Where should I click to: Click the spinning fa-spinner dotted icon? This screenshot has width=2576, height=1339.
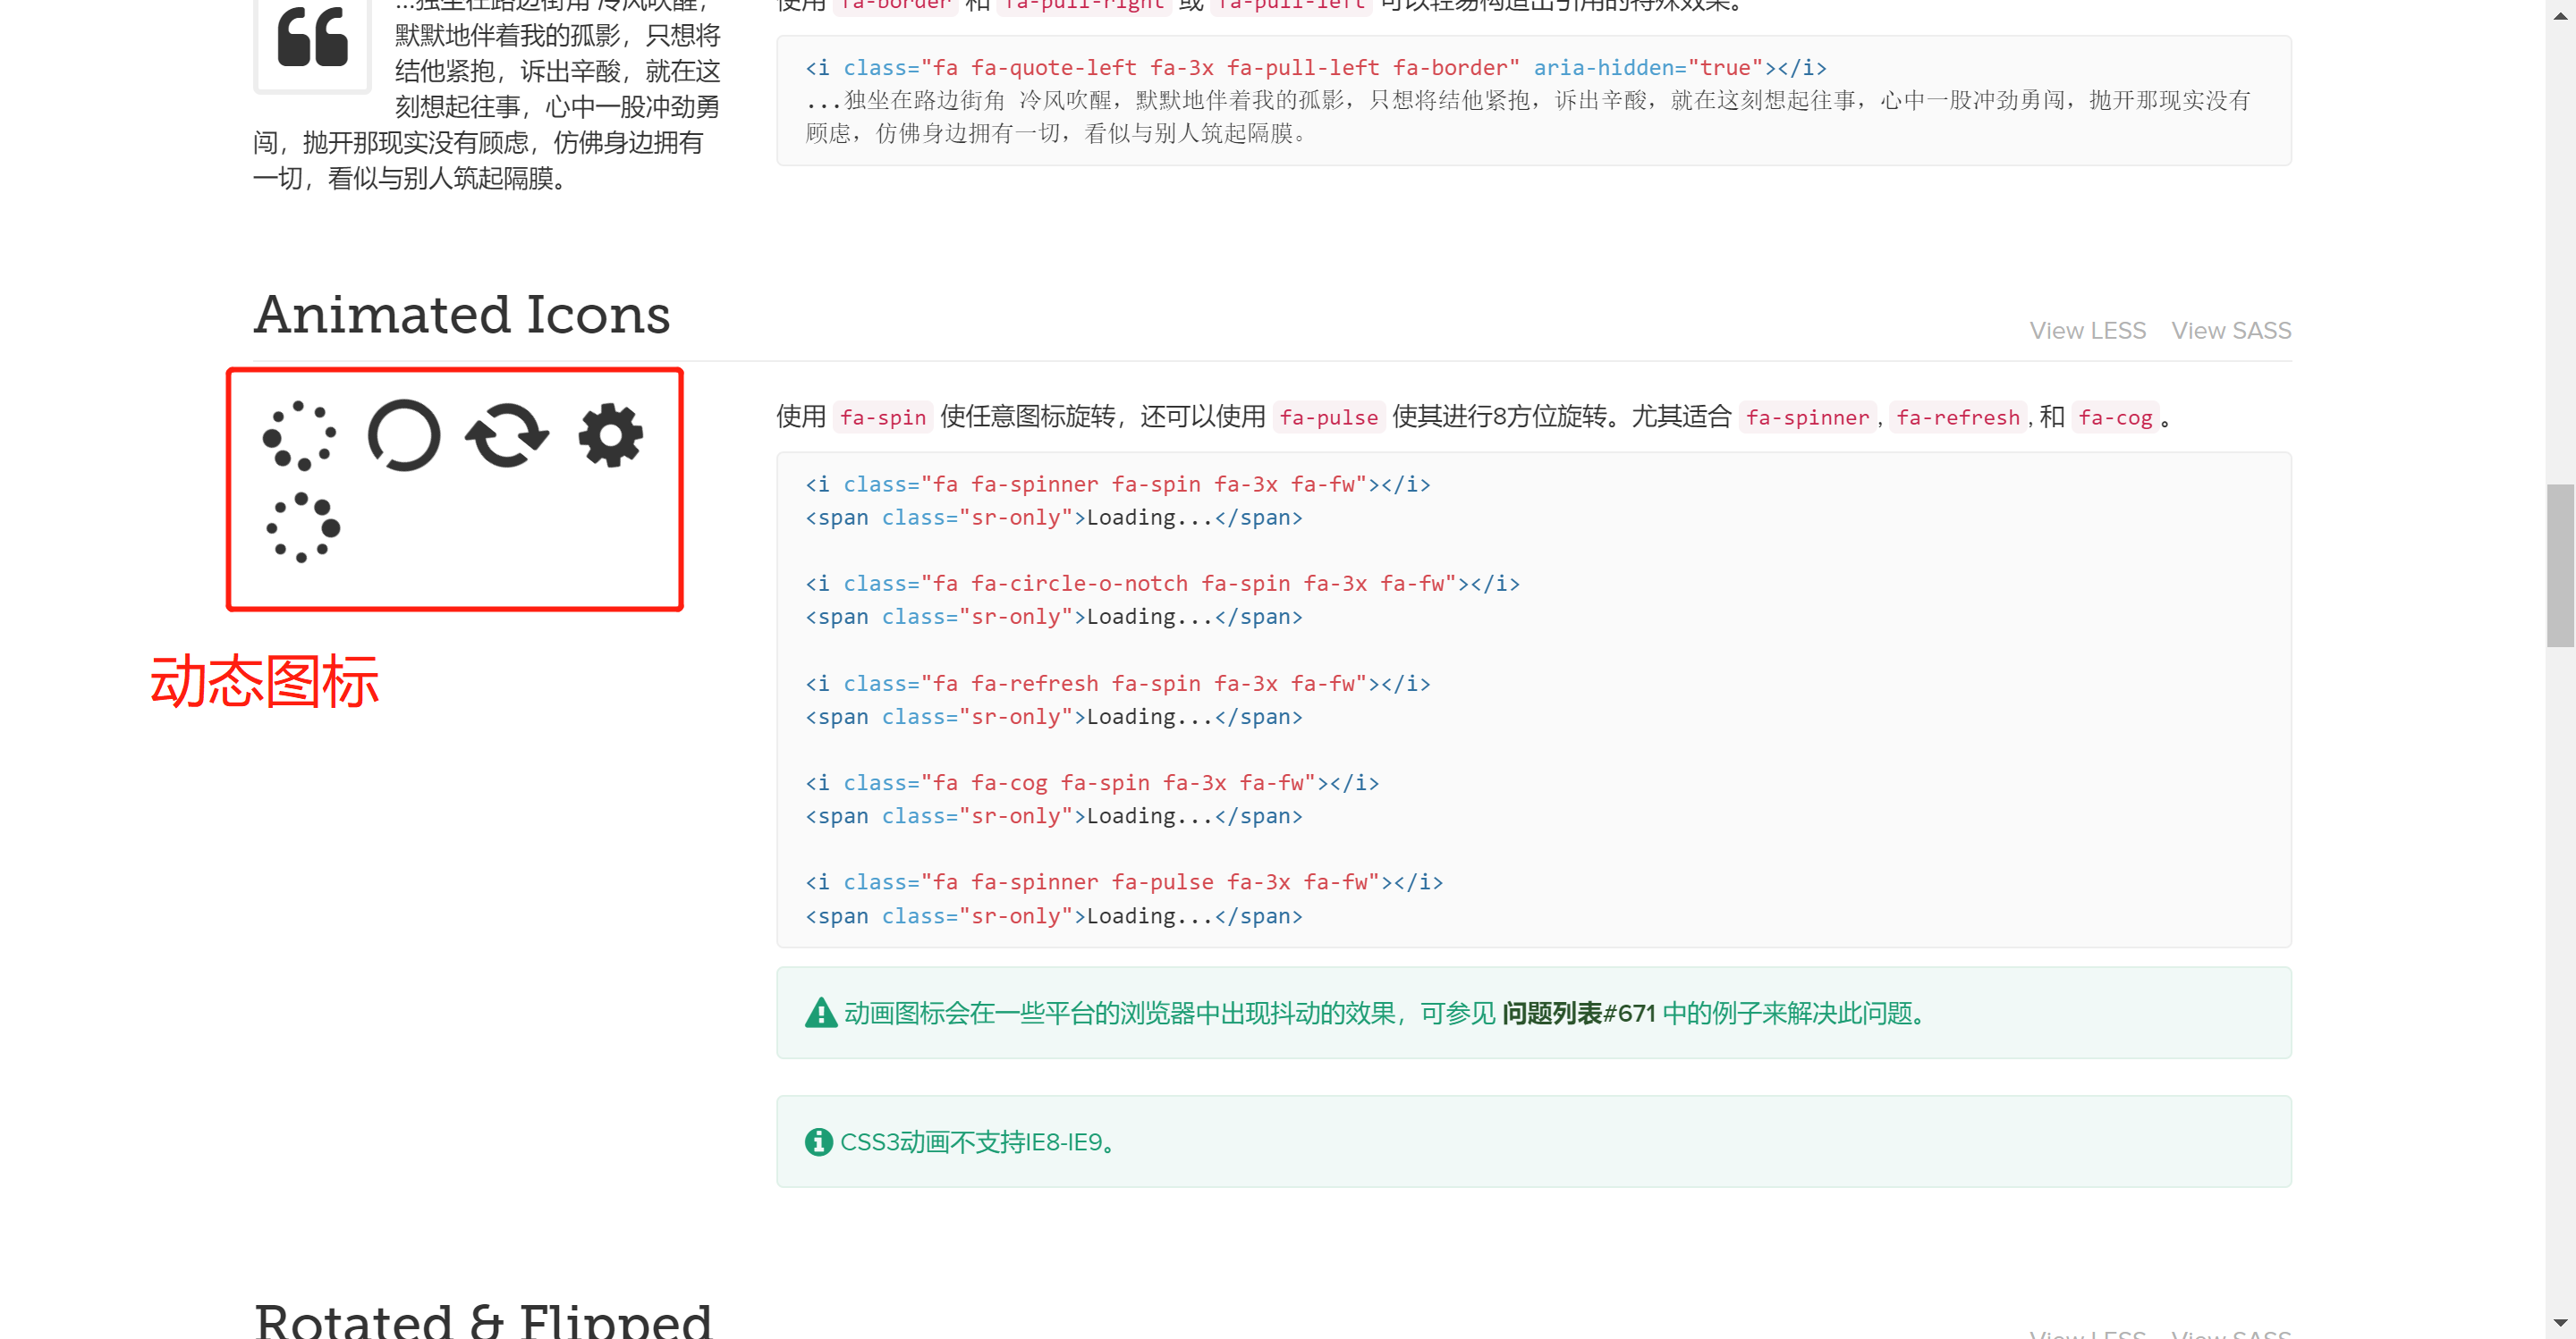300,435
